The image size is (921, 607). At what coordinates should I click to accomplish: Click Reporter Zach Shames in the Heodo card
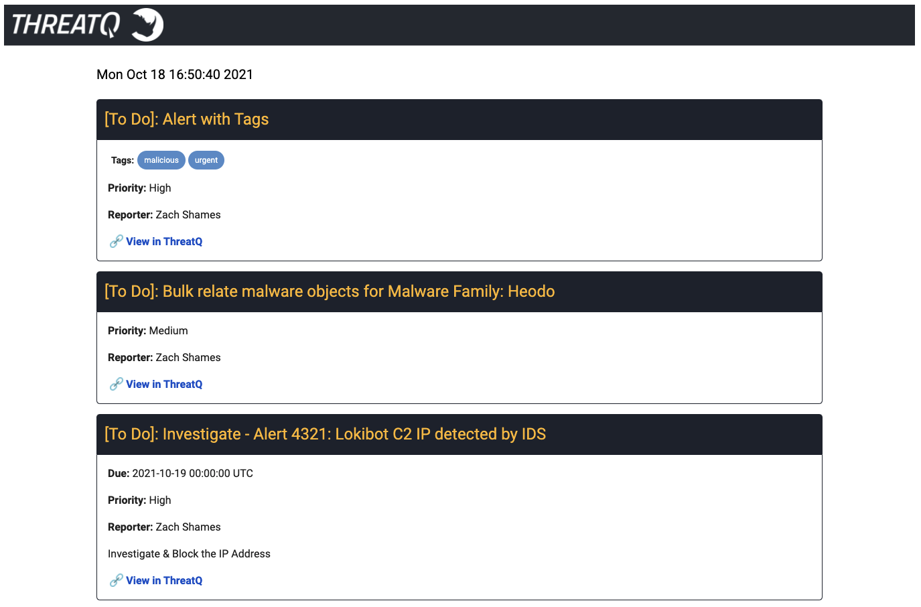164,357
